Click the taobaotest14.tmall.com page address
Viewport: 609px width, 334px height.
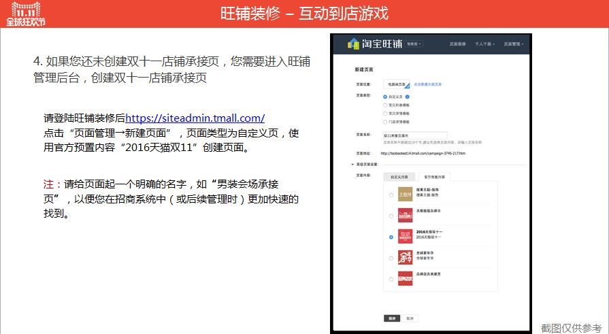click(x=423, y=154)
